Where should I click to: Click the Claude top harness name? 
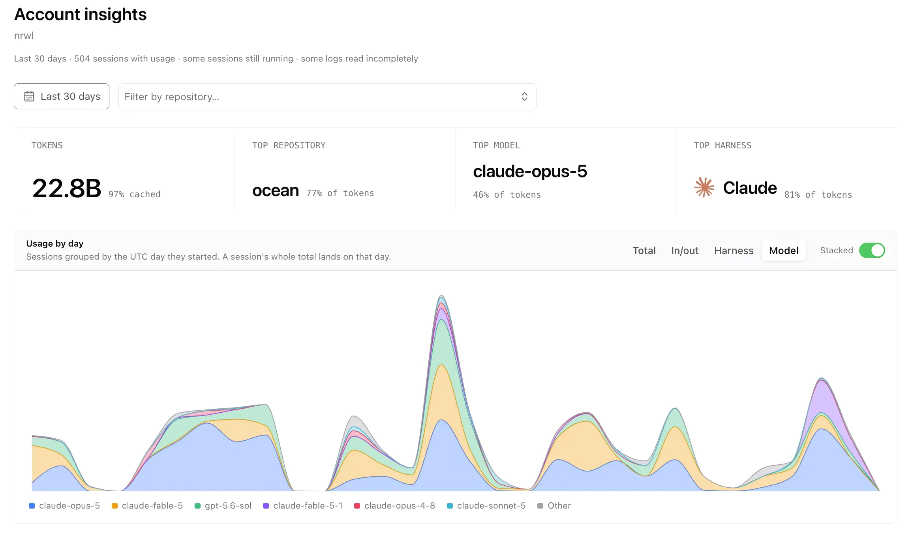pyautogui.click(x=750, y=188)
